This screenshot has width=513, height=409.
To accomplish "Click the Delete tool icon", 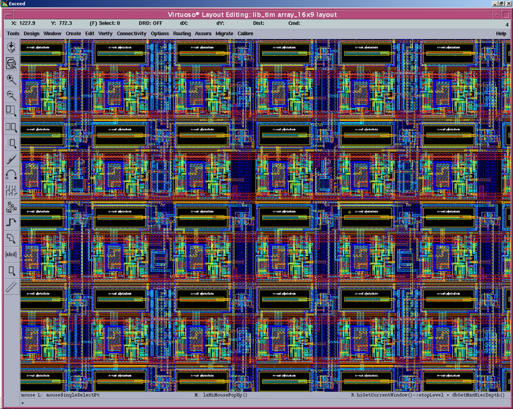I will point(11,160).
